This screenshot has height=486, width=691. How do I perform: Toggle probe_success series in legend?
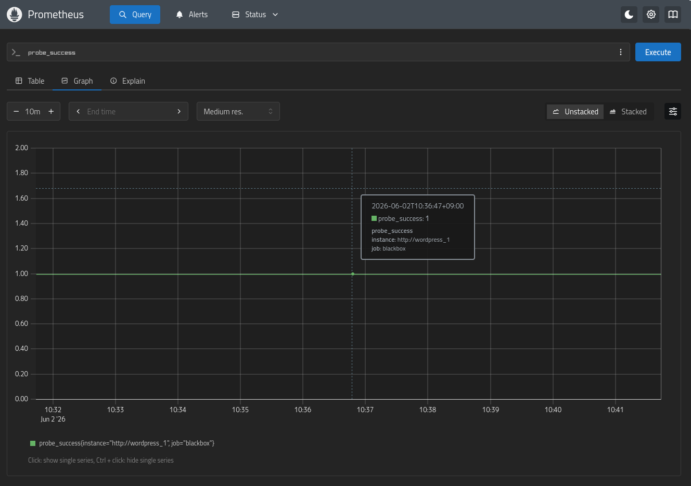click(x=122, y=443)
